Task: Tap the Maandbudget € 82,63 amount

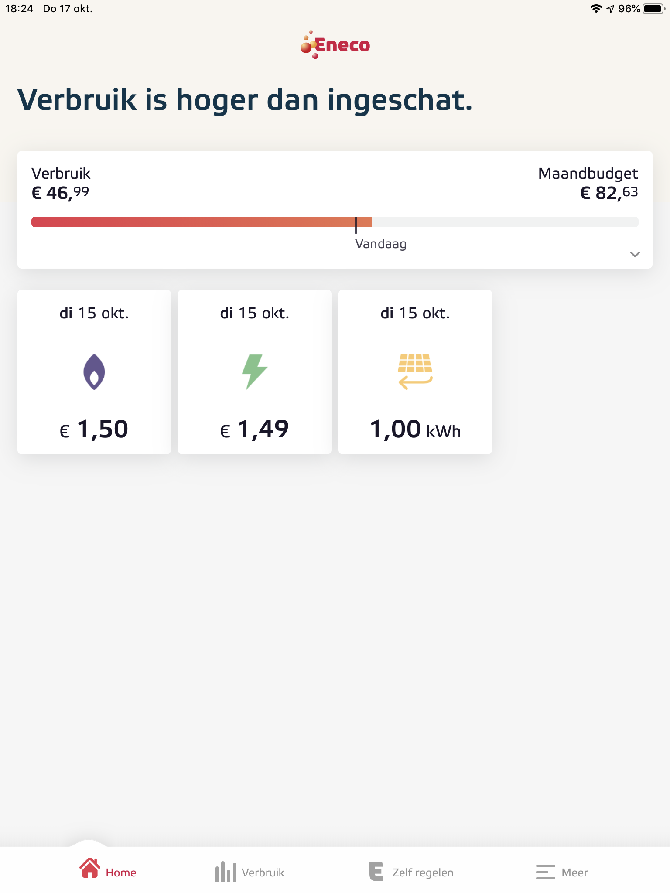Action: point(609,193)
